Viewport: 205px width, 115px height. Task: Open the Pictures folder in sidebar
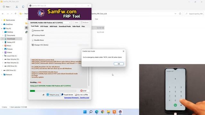click(10, 49)
